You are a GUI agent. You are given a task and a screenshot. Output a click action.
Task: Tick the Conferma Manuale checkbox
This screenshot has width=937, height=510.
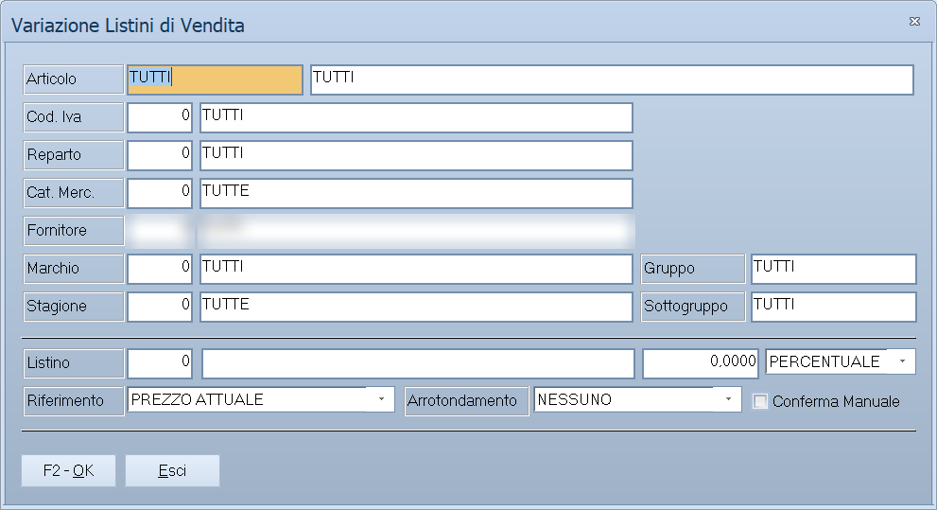pyautogui.click(x=759, y=401)
